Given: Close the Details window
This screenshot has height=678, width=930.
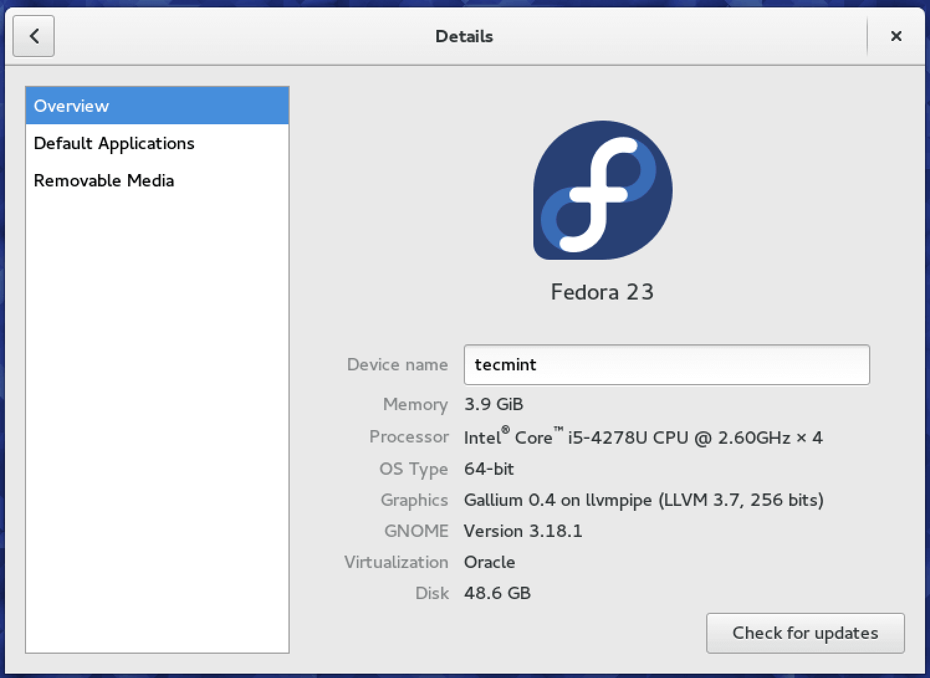Looking at the screenshot, I should pos(896,36).
